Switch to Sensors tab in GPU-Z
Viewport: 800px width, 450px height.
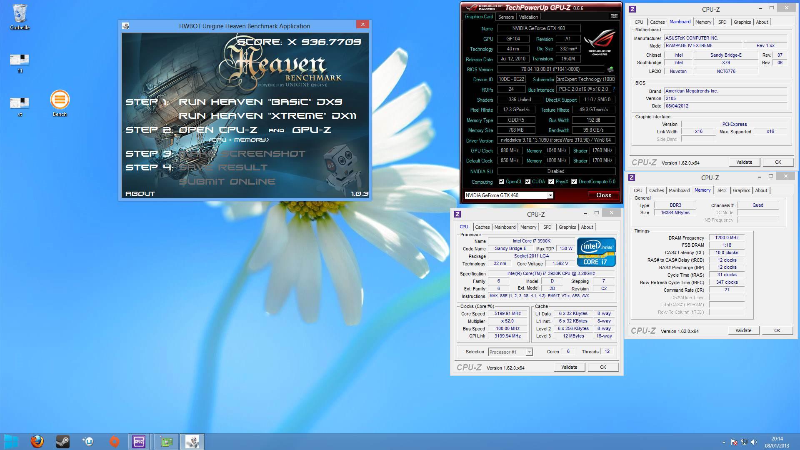click(x=506, y=17)
